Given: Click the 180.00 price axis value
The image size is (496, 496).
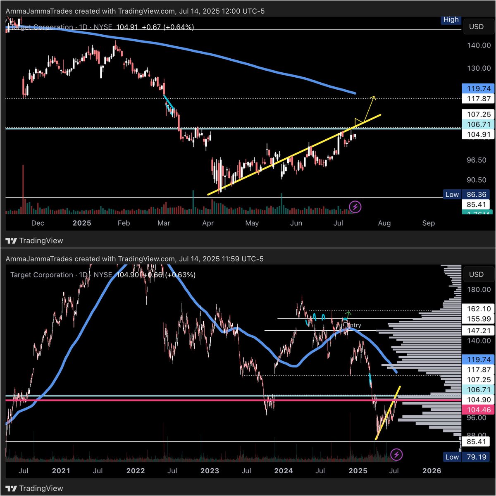Looking at the screenshot, I should (x=479, y=290).
